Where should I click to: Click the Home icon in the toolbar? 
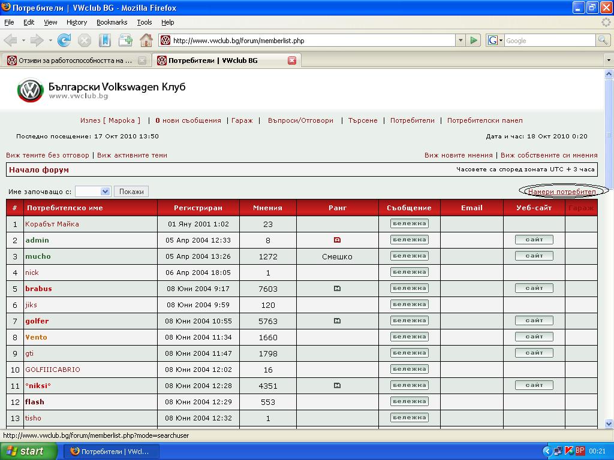pos(146,40)
